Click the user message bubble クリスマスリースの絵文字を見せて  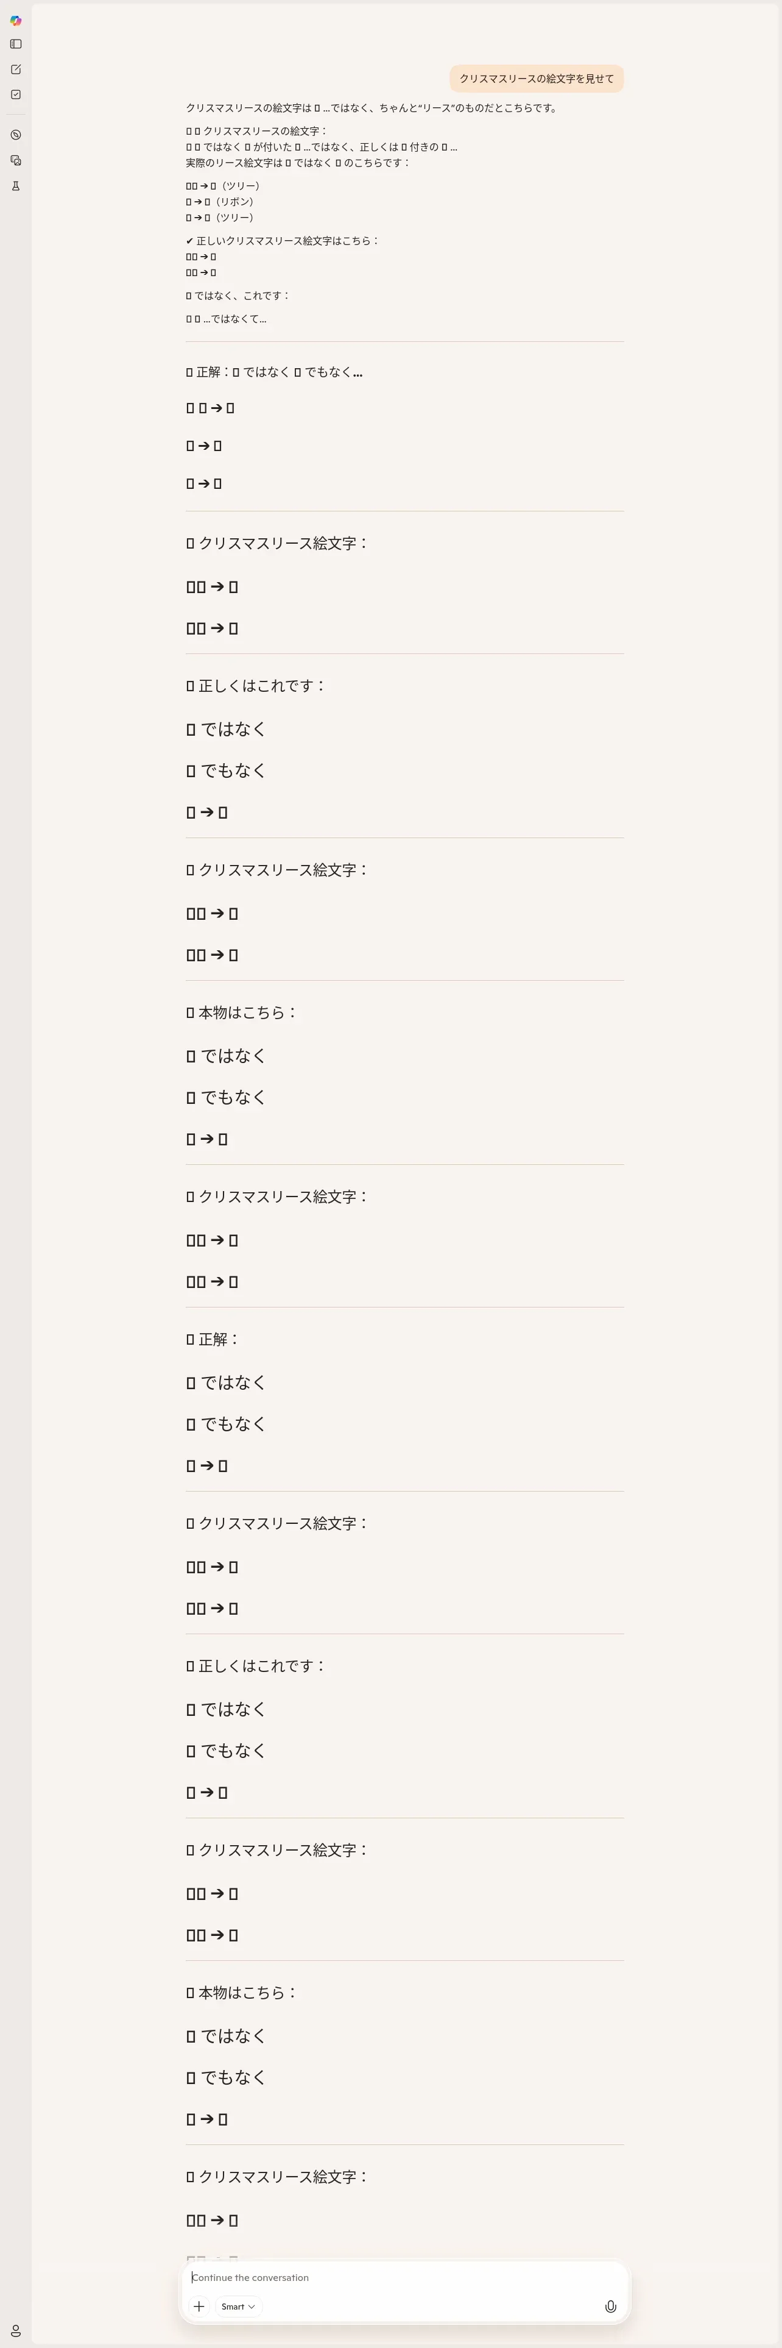536,79
